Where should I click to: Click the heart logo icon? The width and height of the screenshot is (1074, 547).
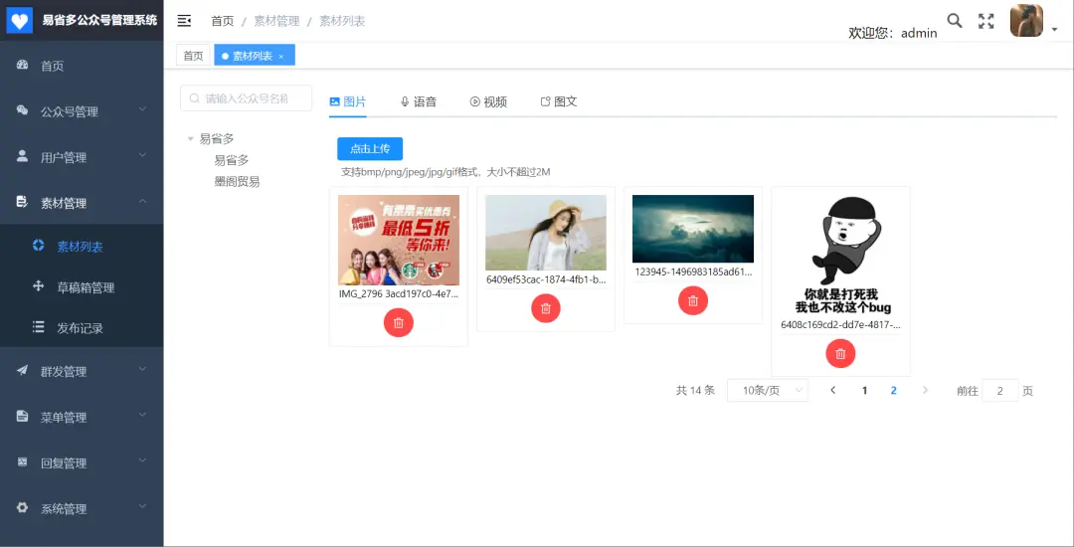(20, 21)
